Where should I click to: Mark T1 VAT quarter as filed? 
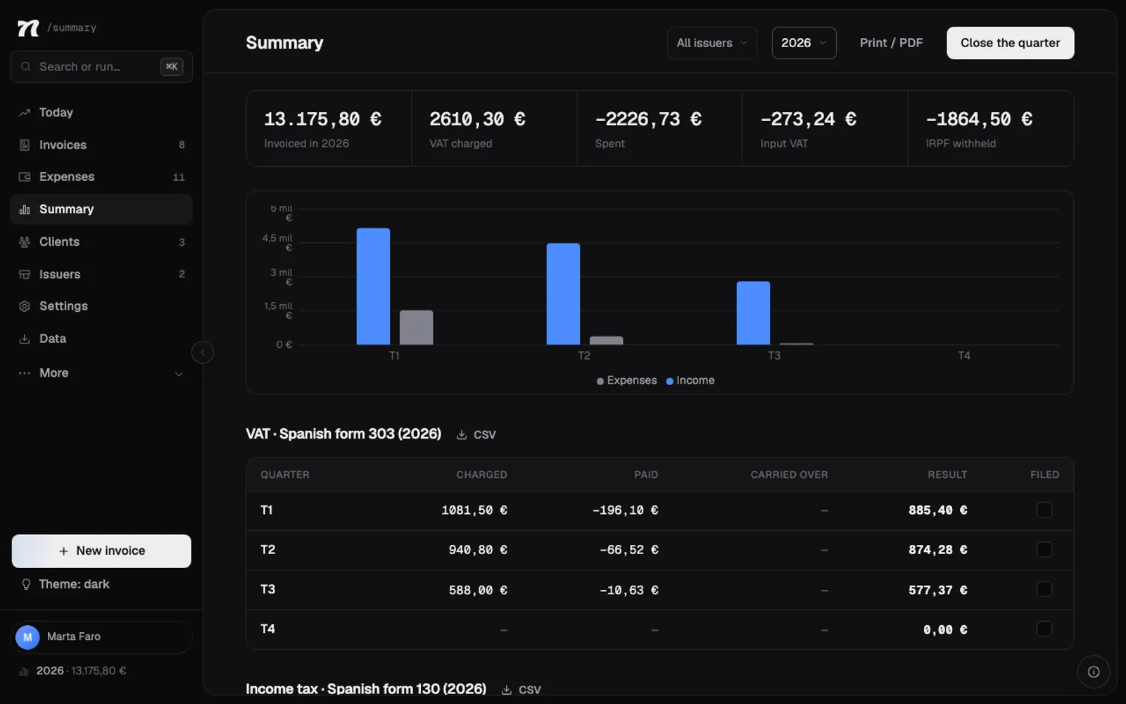pos(1044,510)
